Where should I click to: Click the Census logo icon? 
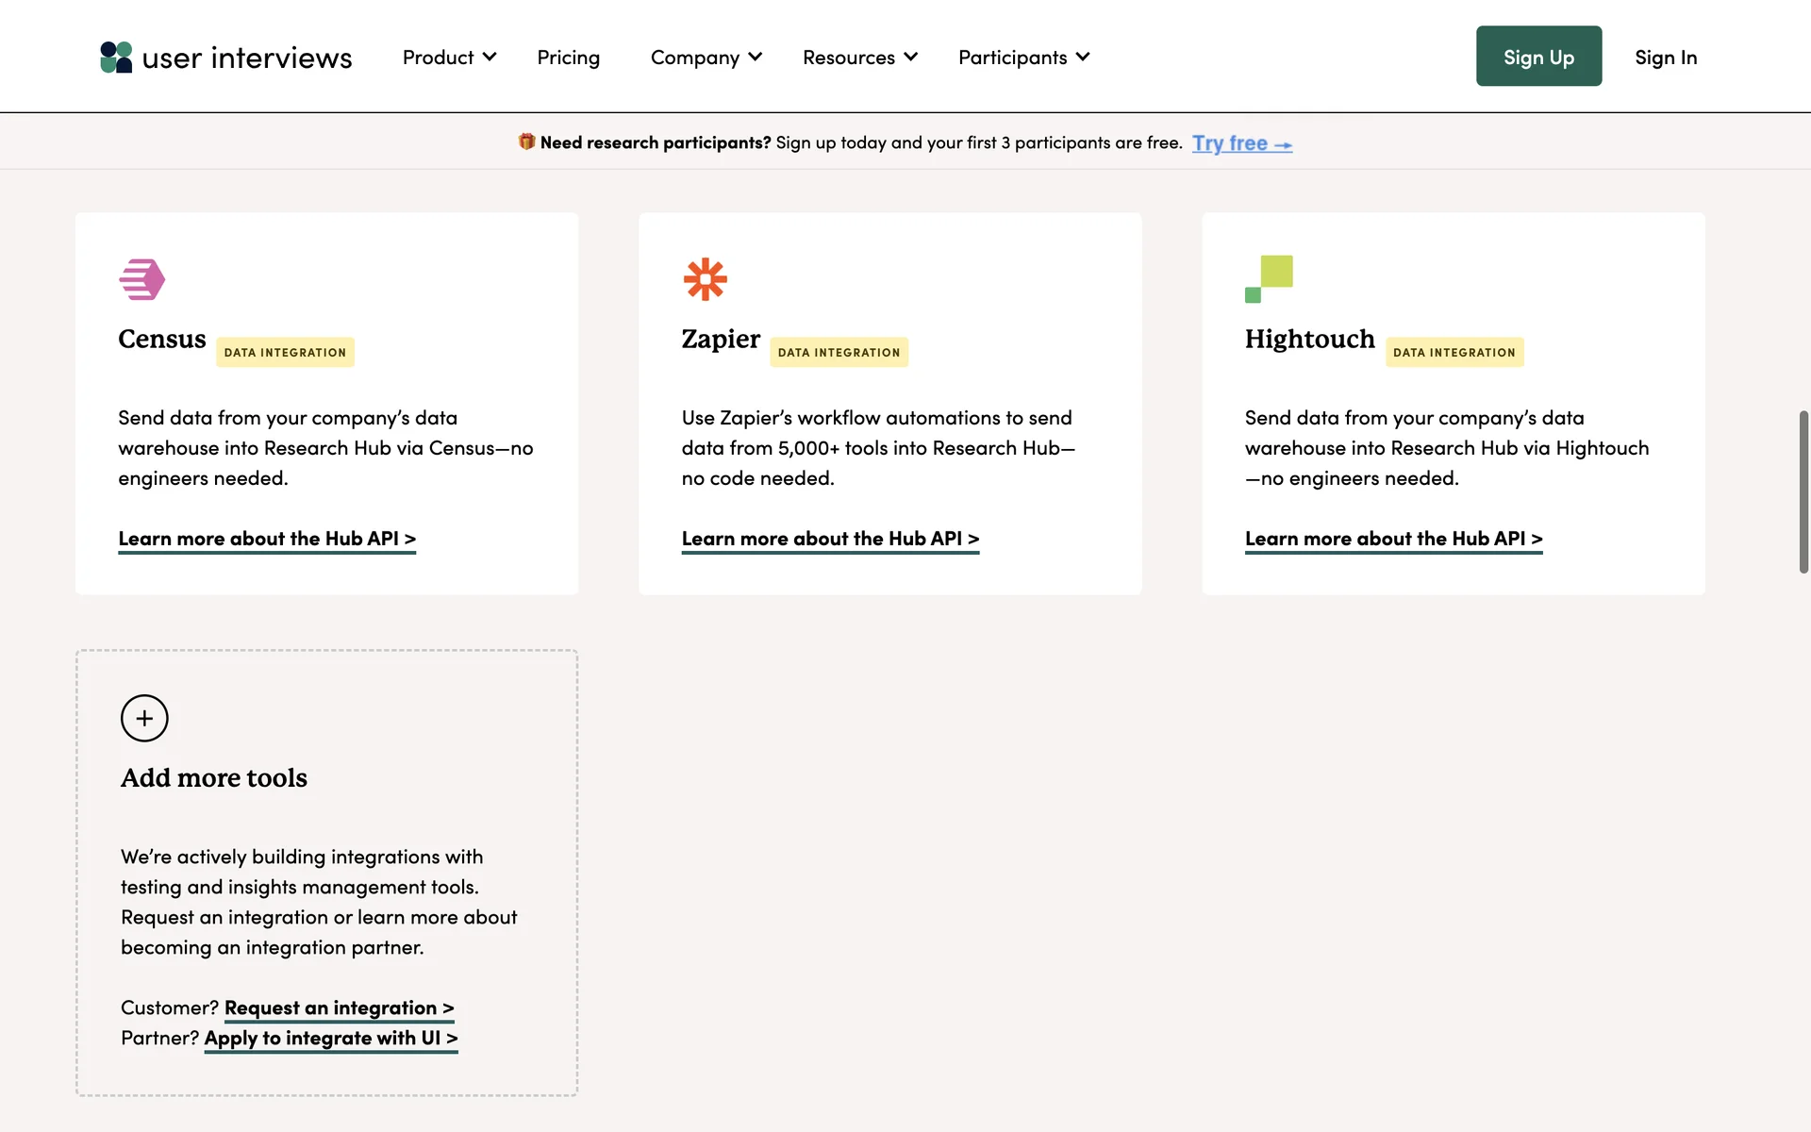(142, 279)
